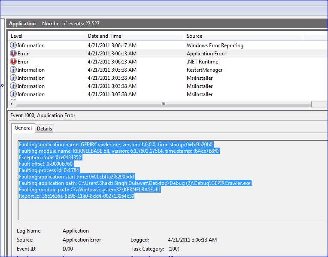
Task: Click the Task Category value (100)
Action: tap(173, 249)
